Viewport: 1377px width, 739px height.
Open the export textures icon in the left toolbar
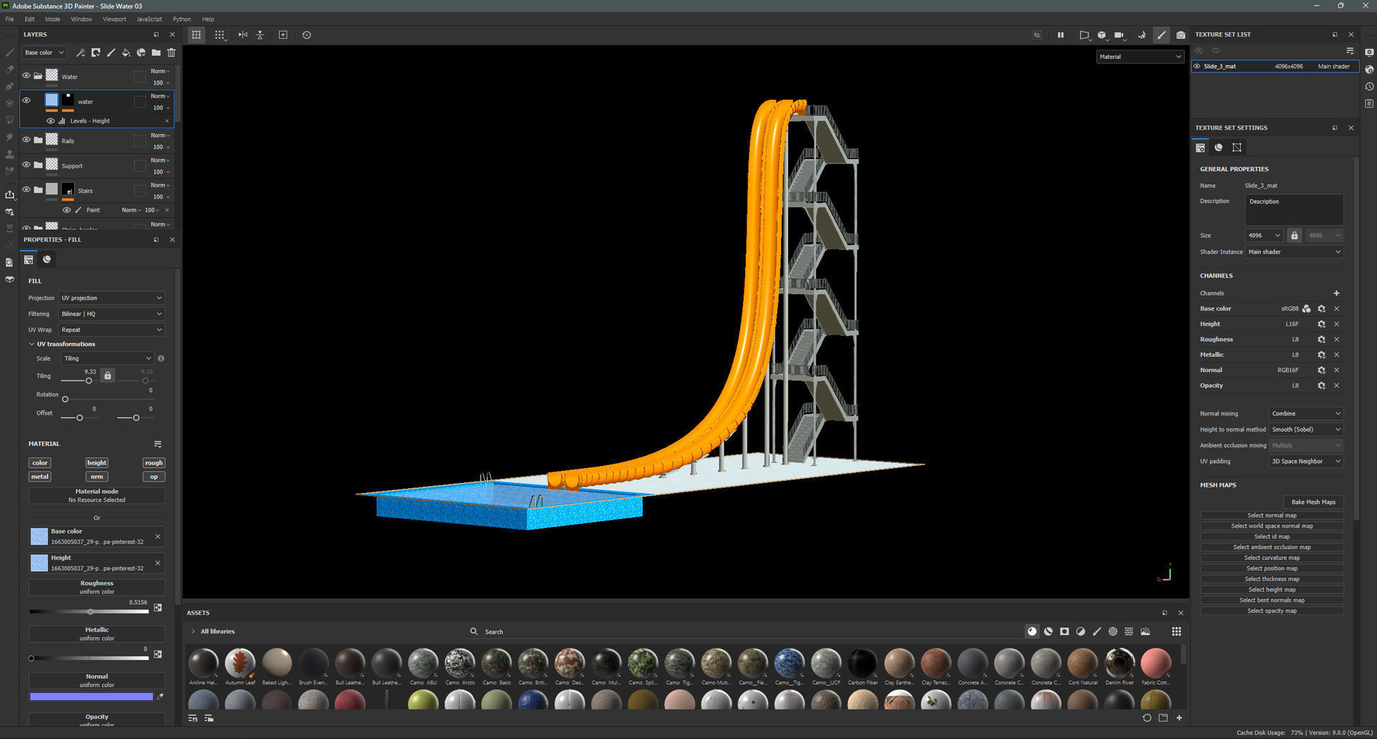click(x=9, y=194)
